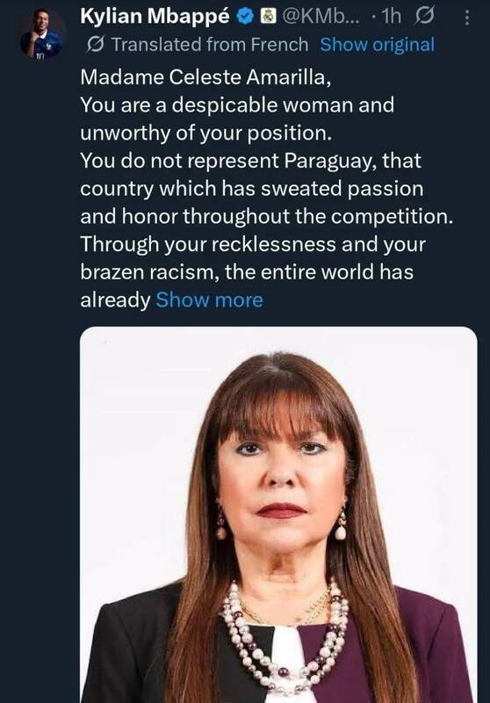The height and width of the screenshot is (703, 490).
Task: Click the woman's face in the attached photo
Action: click(282, 475)
